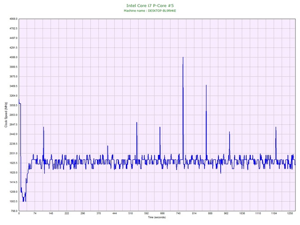Click the y-axis value 4291.5

point(13,48)
